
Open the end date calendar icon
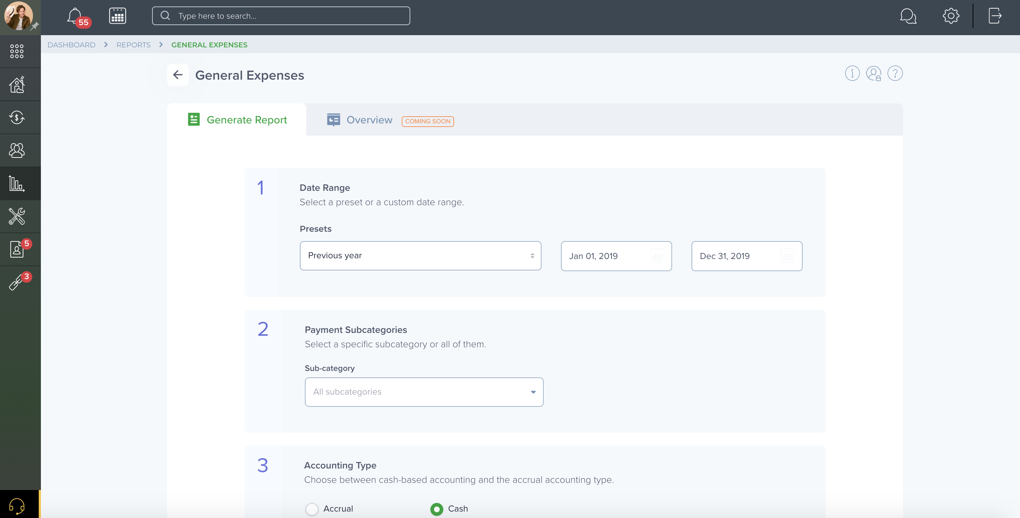coord(788,256)
